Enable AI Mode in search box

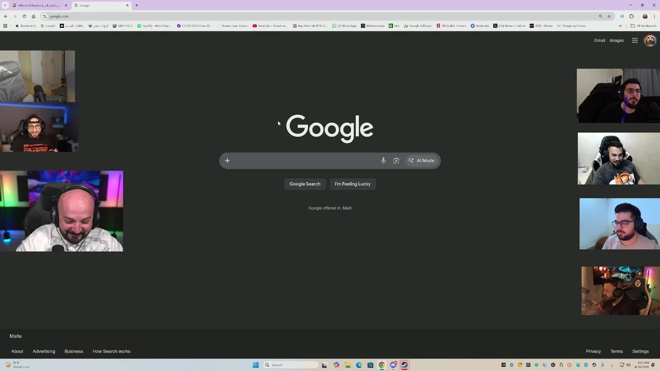pos(421,160)
